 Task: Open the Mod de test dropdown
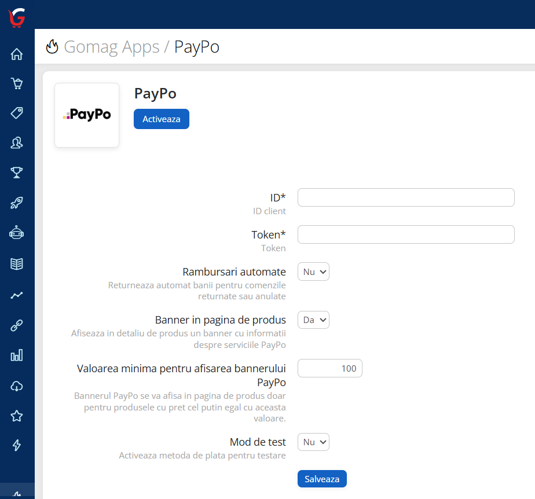(x=314, y=442)
